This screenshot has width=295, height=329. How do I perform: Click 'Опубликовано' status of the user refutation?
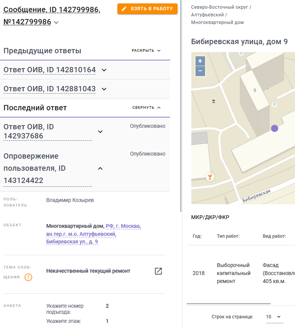pyautogui.click(x=147, y=154)
